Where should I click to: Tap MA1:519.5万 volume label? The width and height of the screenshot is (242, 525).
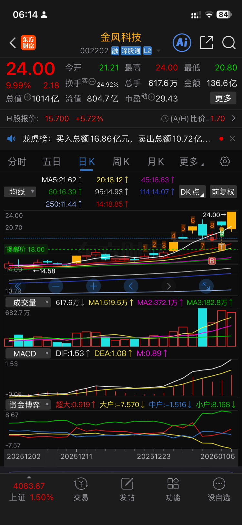pos(111,303)
